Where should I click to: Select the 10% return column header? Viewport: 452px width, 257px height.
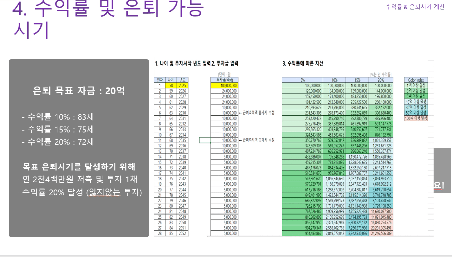coord(335,80)
